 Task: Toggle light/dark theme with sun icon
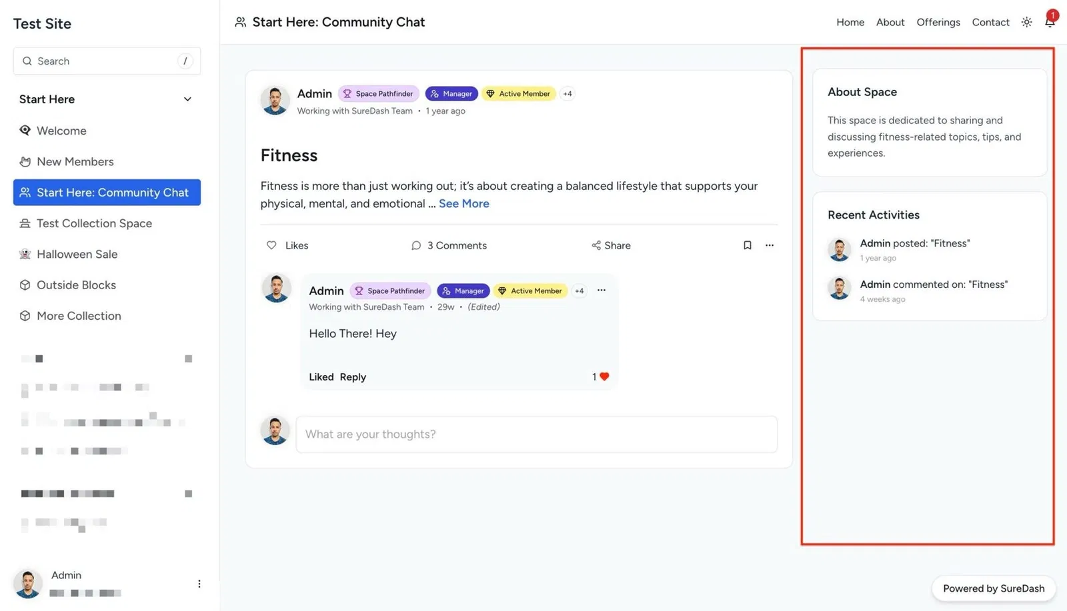1026,22
